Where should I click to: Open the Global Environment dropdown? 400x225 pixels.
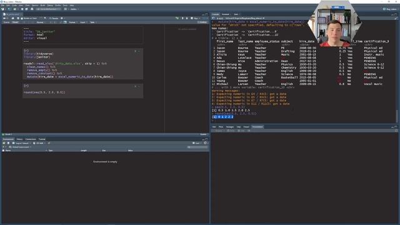20,147
